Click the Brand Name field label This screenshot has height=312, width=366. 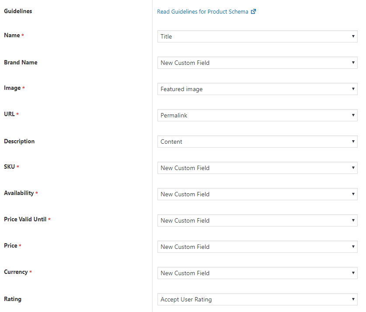click(21, 62)
